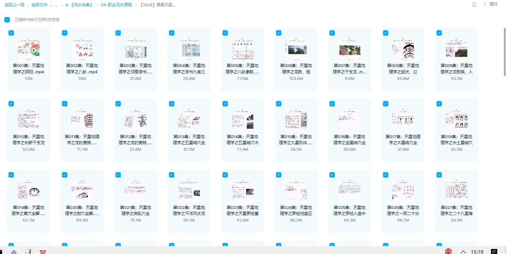Screen dimensions: 507x254
Task: Open the 第004集 洛书九宫 thumbnail
Action: tap(189, 49)
